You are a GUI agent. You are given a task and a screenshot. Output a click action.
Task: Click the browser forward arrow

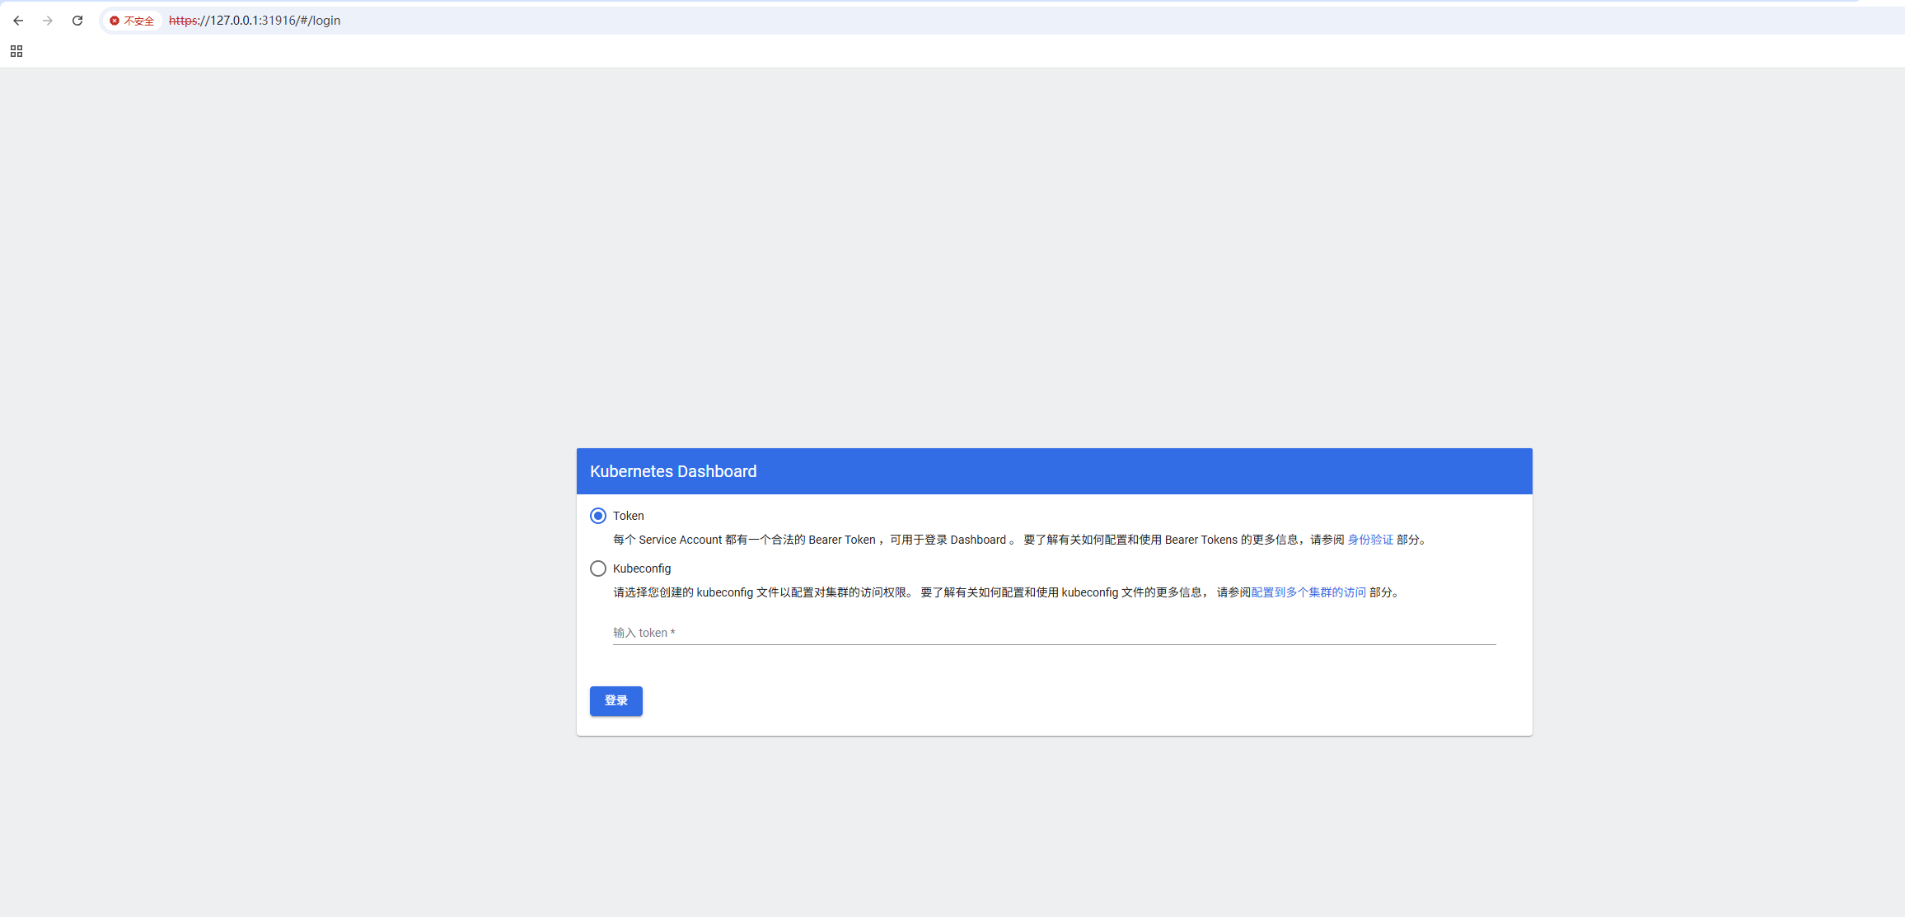tap(48, 21)
